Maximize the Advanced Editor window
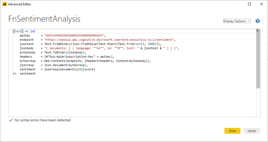The image size is (268, 142). pos(250,4)
